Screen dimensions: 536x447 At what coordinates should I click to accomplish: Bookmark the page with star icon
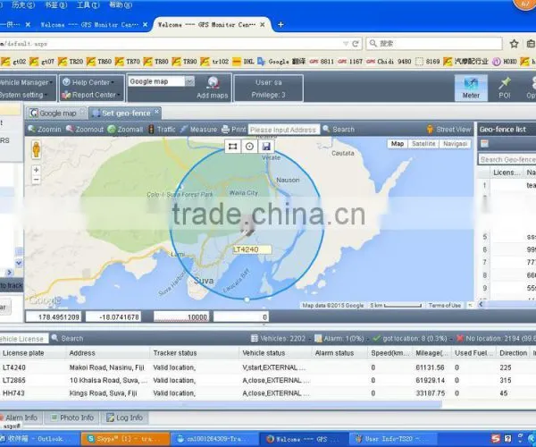[x=514, y=44]
